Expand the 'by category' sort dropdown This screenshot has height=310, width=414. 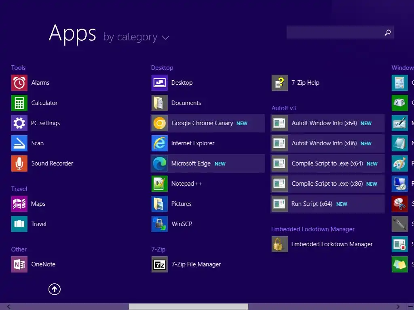136,37
